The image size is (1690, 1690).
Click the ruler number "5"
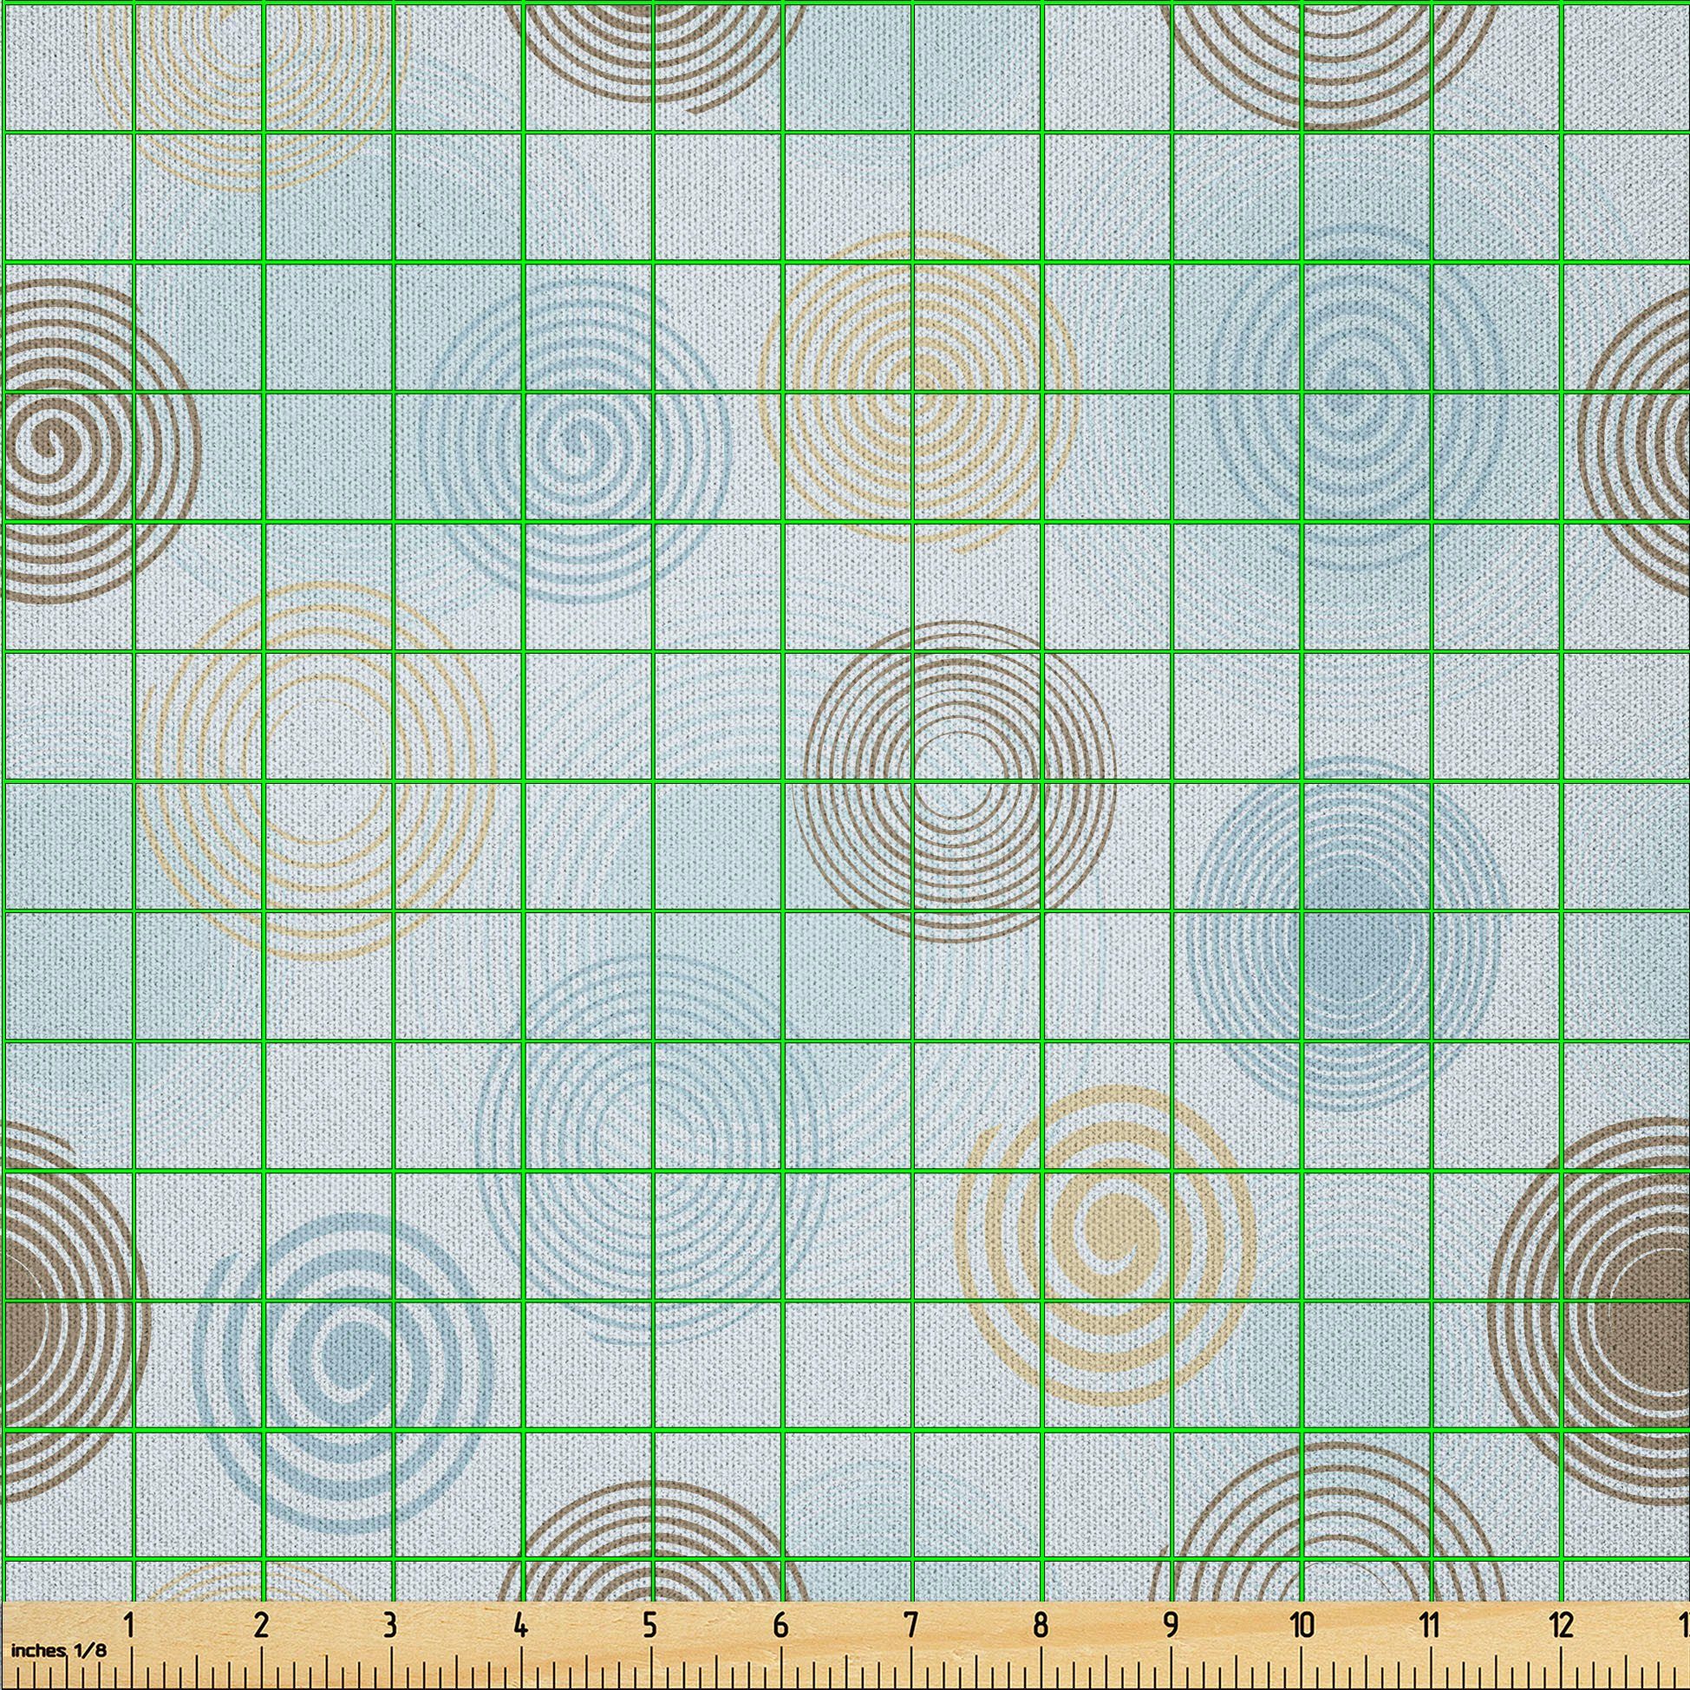tap(650, 1625)
